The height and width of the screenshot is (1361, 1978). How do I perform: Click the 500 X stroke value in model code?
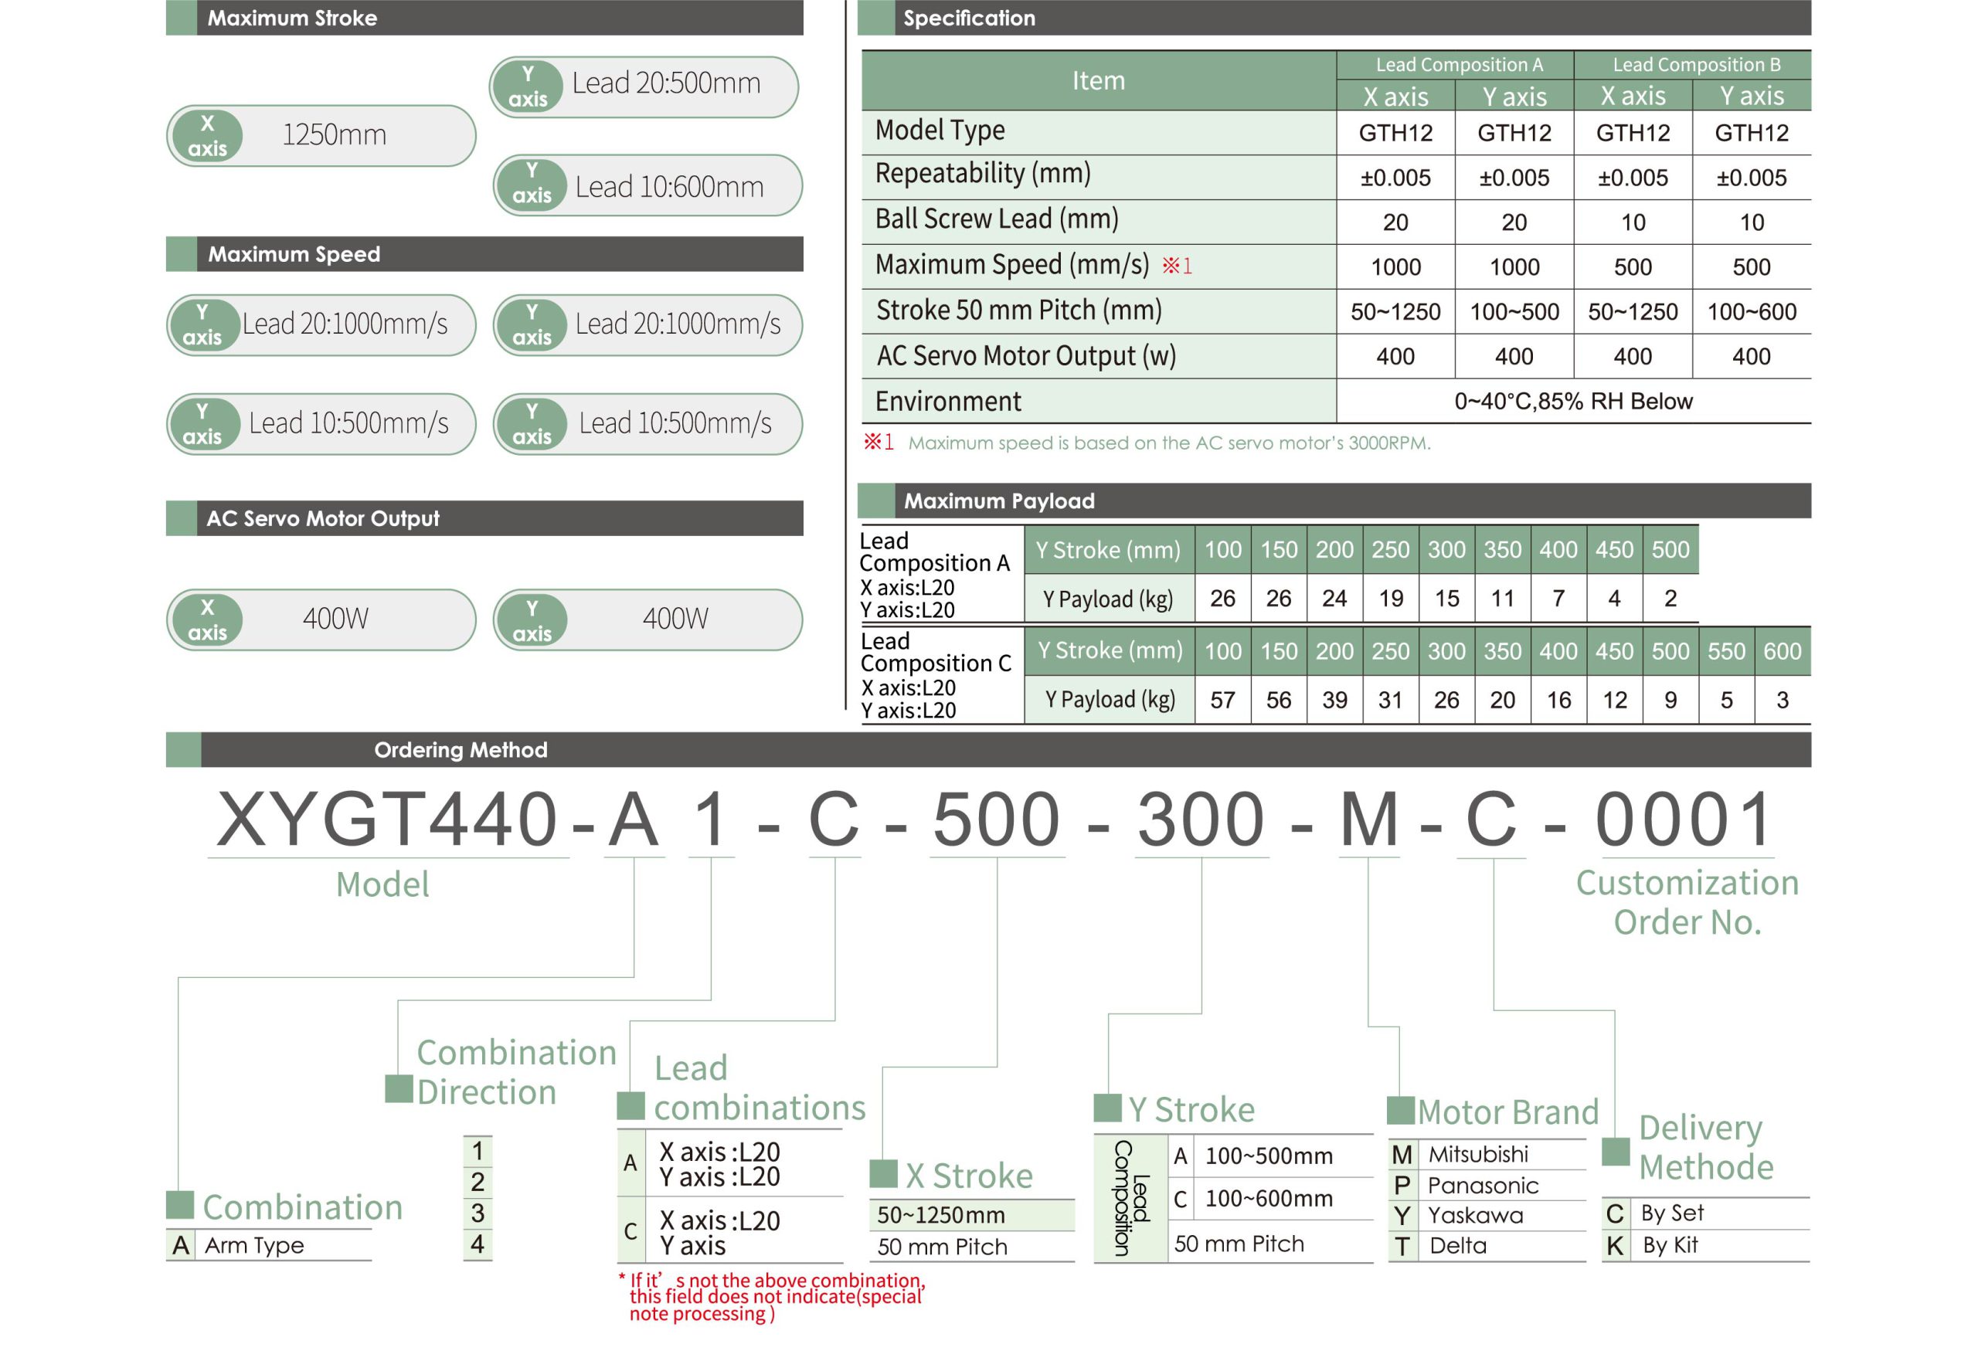[995, 819]
